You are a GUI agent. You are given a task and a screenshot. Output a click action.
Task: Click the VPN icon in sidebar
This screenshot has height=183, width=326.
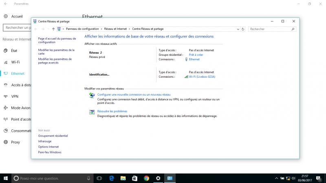(6, 96)
